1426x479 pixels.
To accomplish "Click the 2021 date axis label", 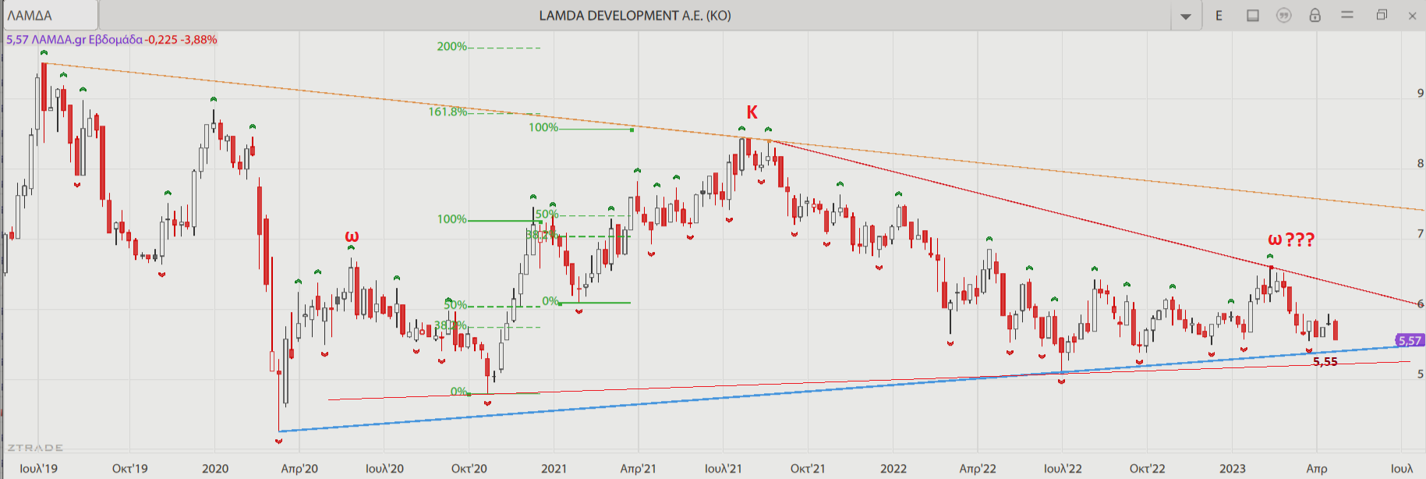I will (x=554, y=469).
